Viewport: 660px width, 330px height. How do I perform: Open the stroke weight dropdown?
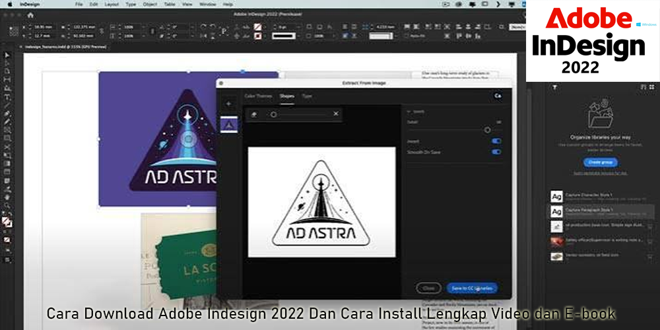pos(298,26)
